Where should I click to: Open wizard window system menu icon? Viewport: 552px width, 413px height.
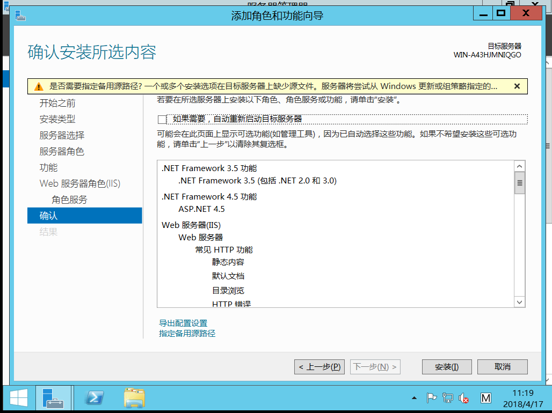coord(20,16)
